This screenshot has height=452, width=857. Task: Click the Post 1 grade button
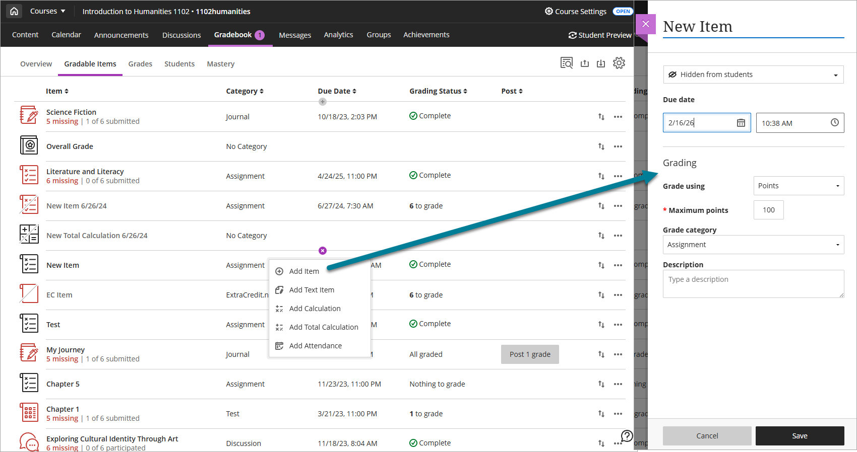pyautogui.click(x=530, y=354)
